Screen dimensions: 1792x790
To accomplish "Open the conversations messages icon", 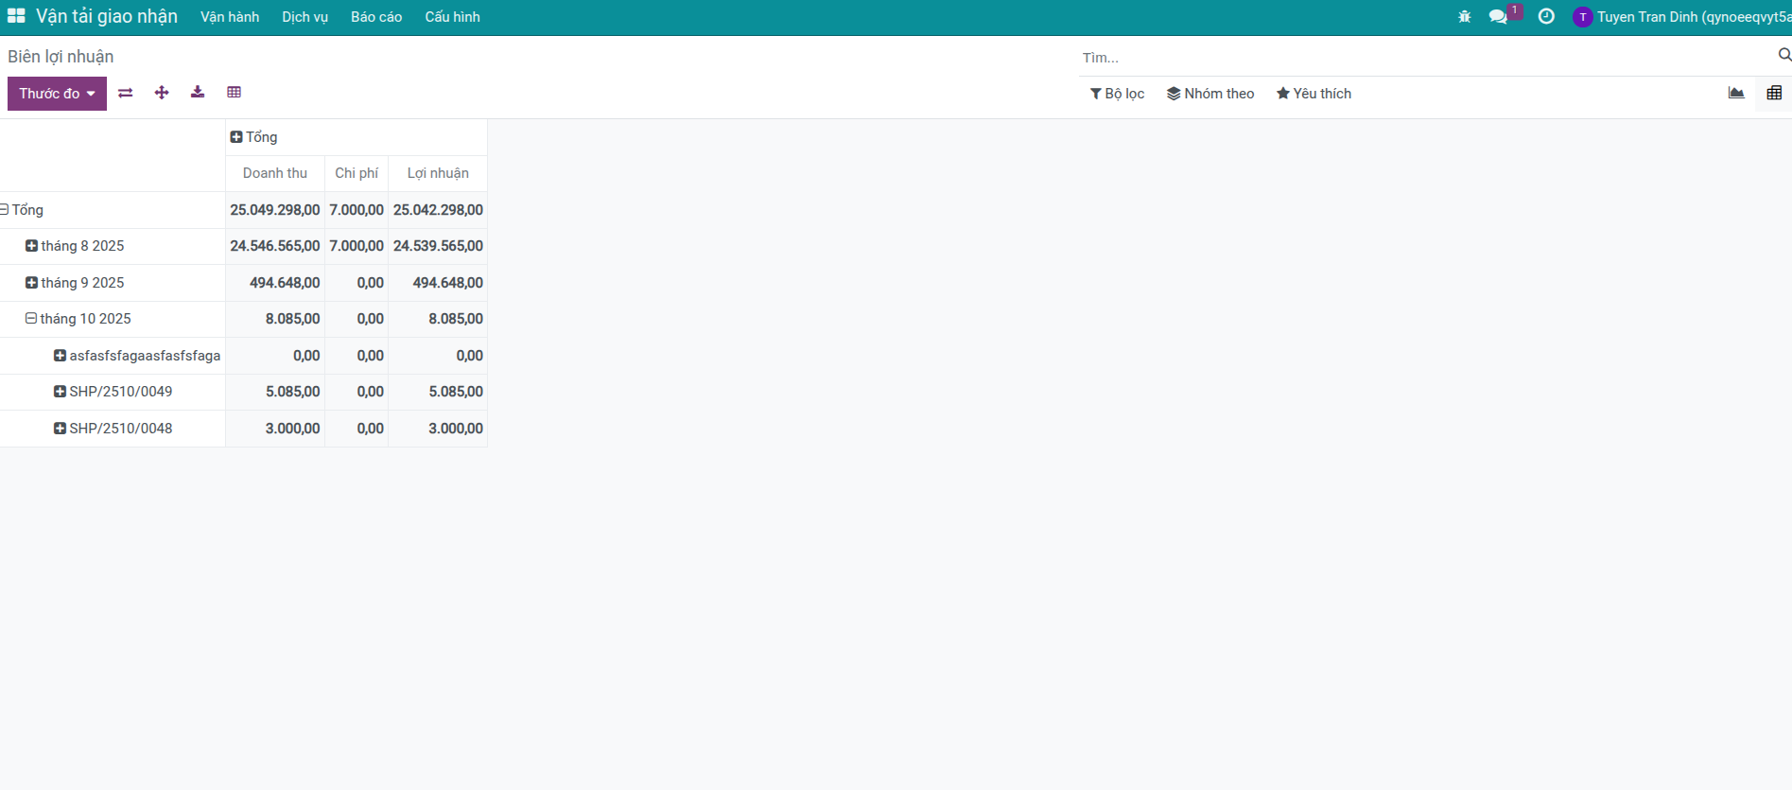I will pos(1498,17).
